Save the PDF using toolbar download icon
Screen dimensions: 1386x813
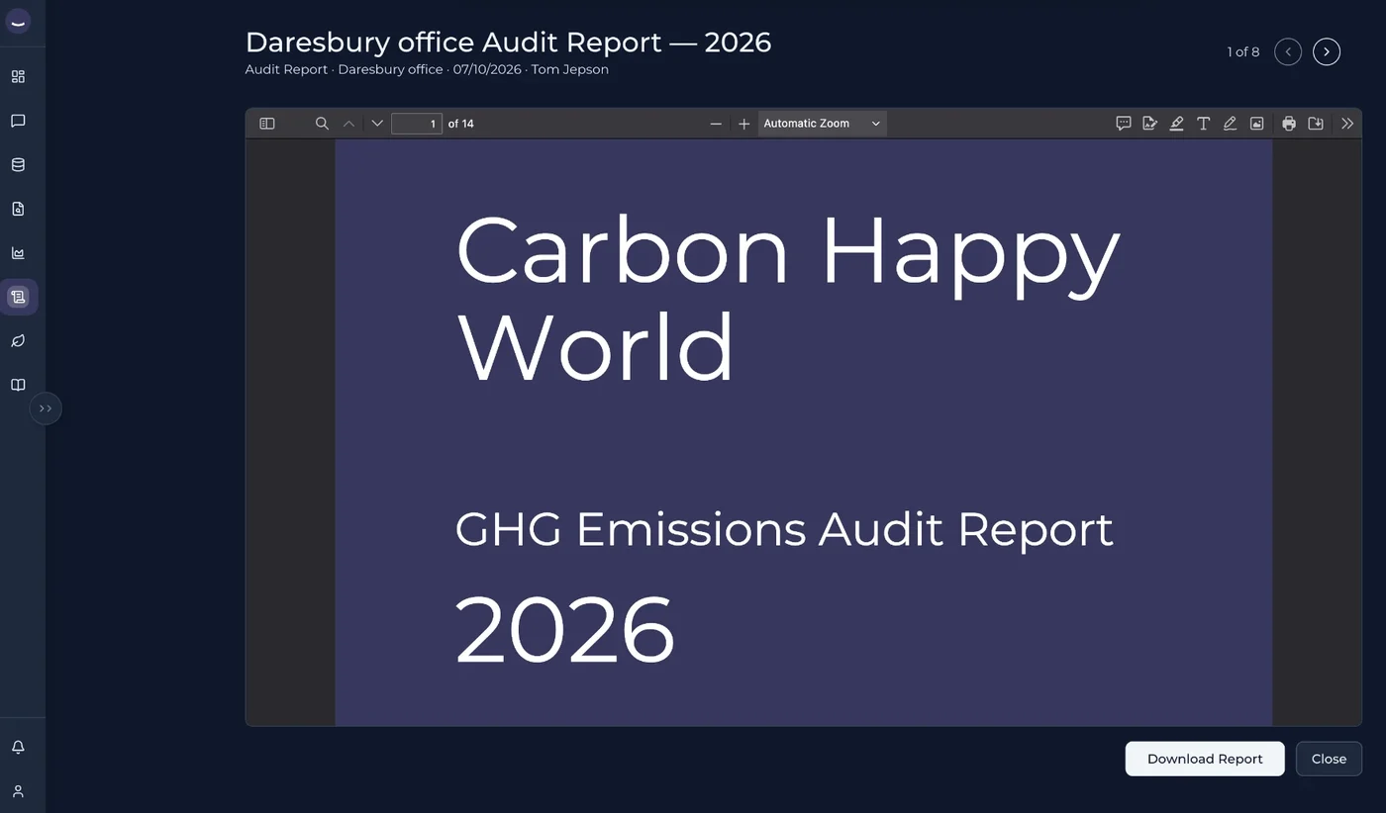click(1316, 124)
